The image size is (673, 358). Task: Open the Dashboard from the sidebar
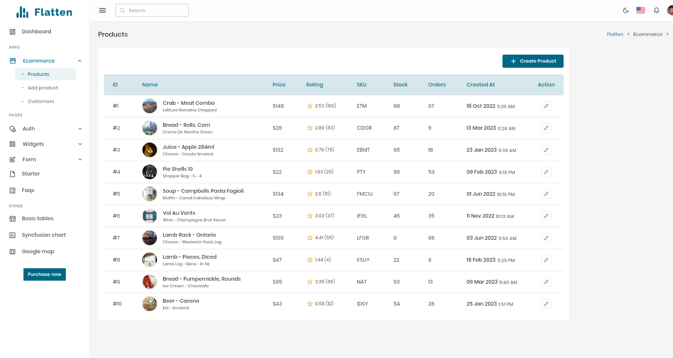click(x=36, y=31)
